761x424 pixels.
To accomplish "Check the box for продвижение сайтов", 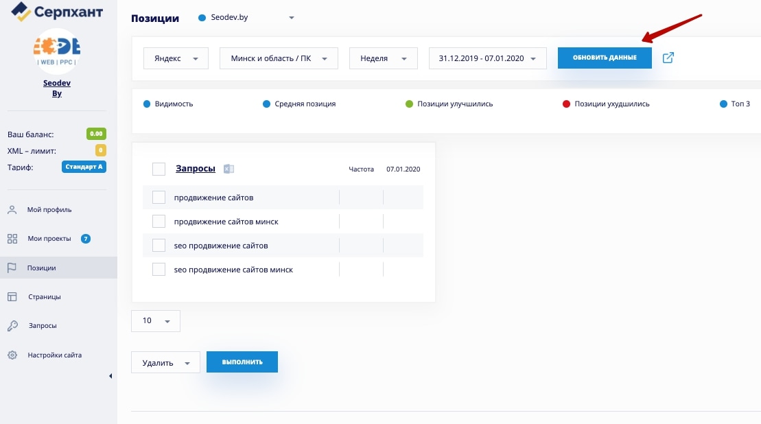I will (x=159, y=198).
